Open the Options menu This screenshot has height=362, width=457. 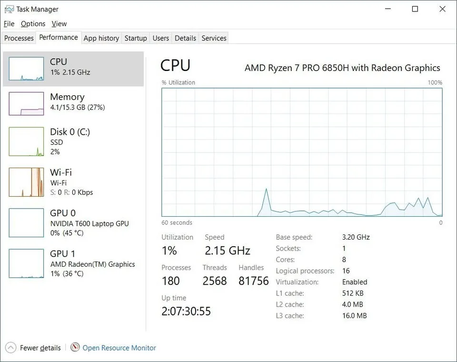pyautogui.click(x=33, y=23)
